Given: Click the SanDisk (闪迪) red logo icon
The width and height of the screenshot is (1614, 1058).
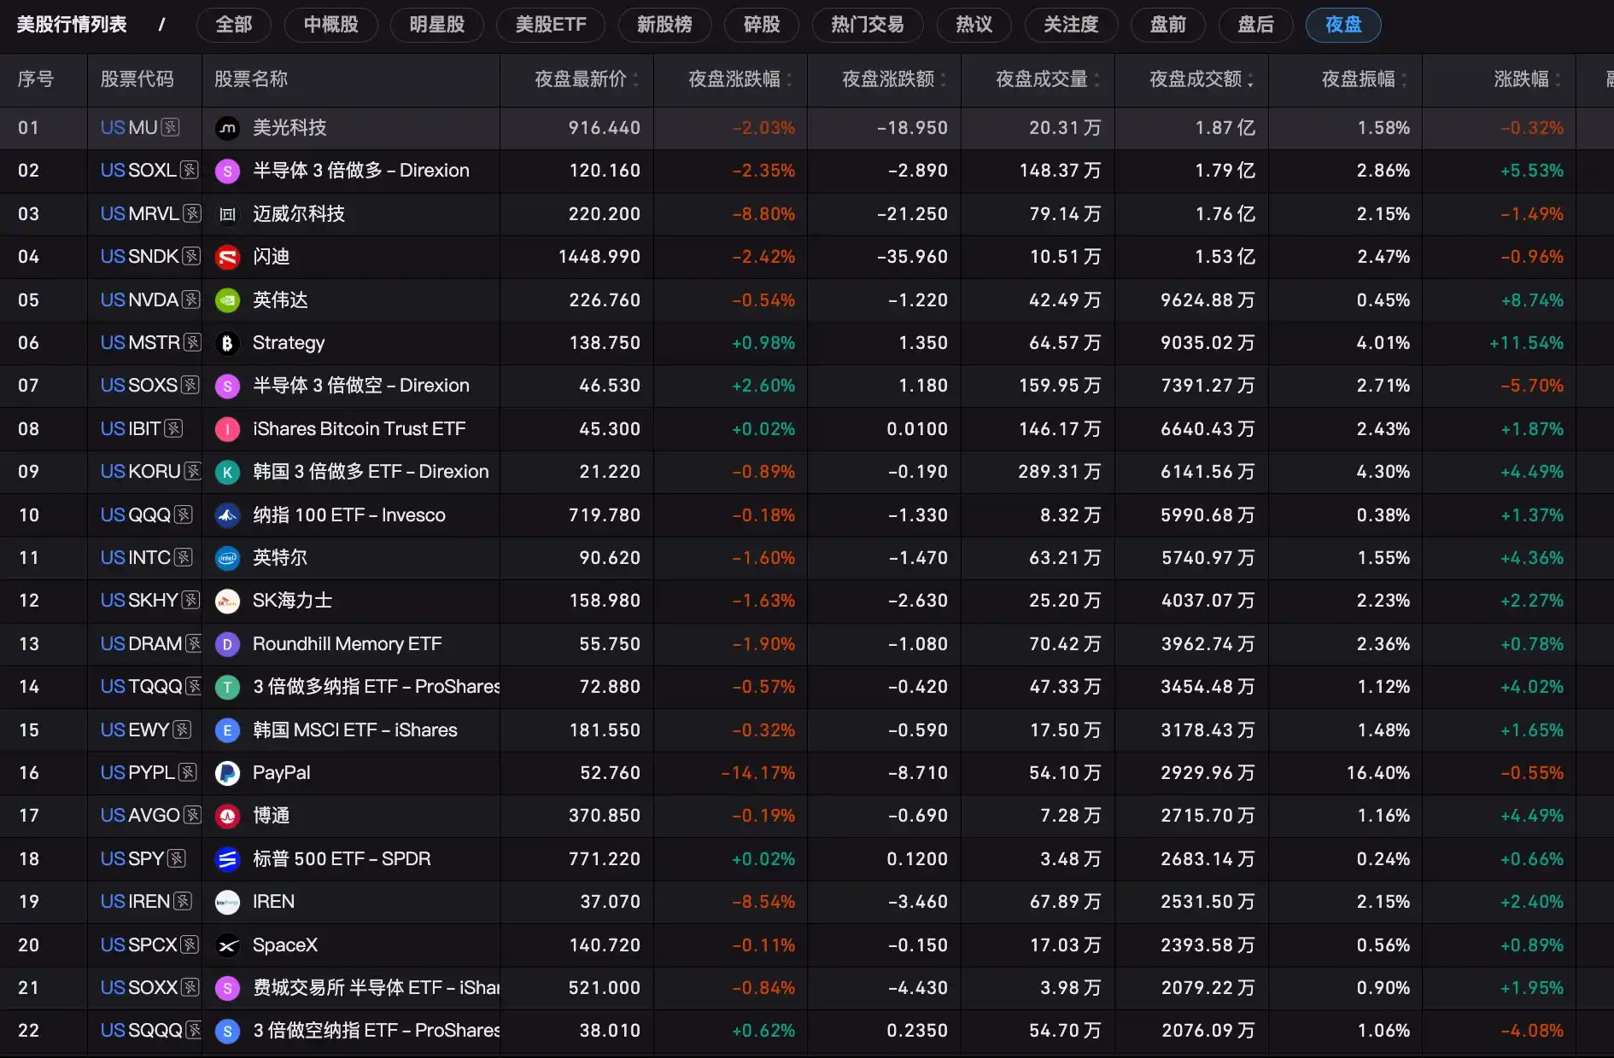Looking at the screenshot, I should 227,257.
